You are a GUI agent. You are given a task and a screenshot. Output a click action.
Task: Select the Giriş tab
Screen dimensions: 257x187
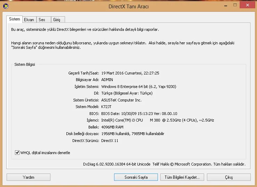tap(58, 20)
